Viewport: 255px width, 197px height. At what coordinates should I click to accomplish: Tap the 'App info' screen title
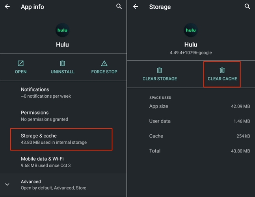[x=32, y=7]
